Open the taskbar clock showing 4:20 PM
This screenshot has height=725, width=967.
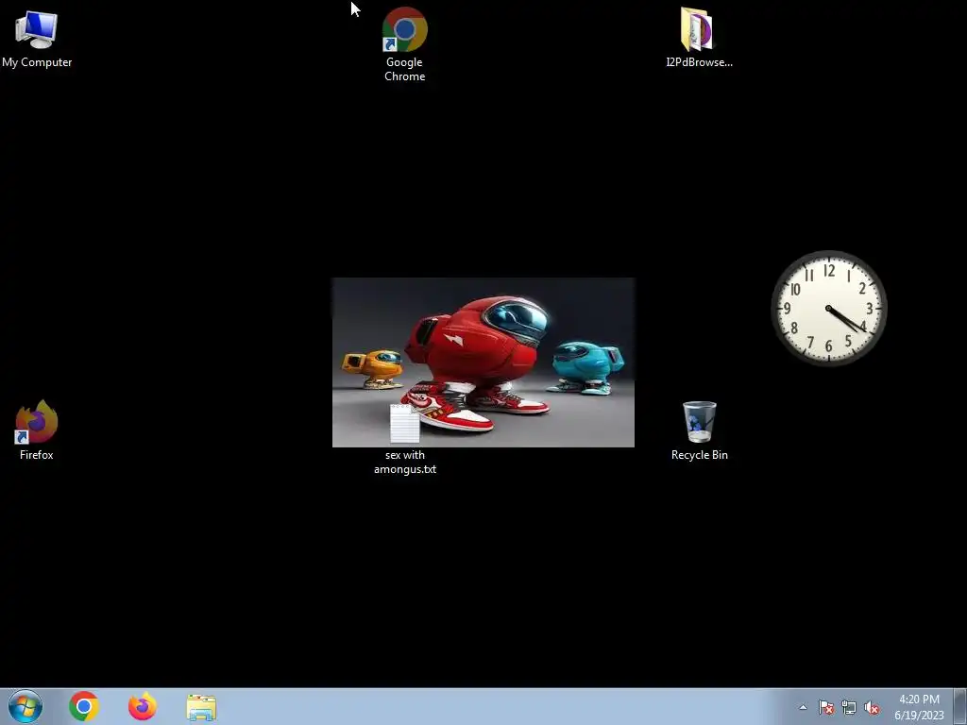click(919, 707)
